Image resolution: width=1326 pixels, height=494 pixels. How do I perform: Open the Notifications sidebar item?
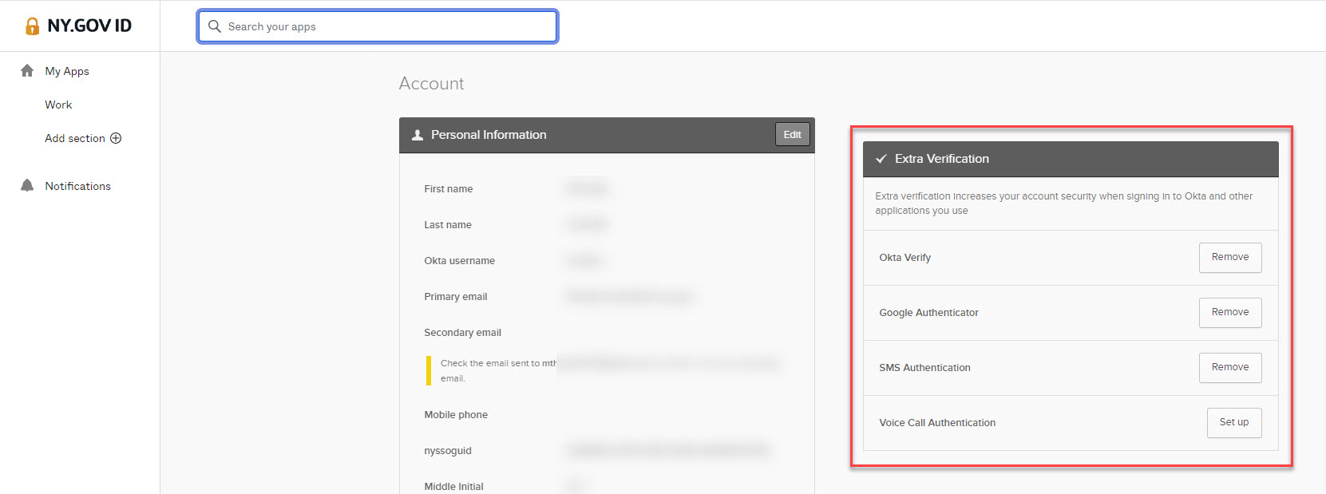pos(77,186)
